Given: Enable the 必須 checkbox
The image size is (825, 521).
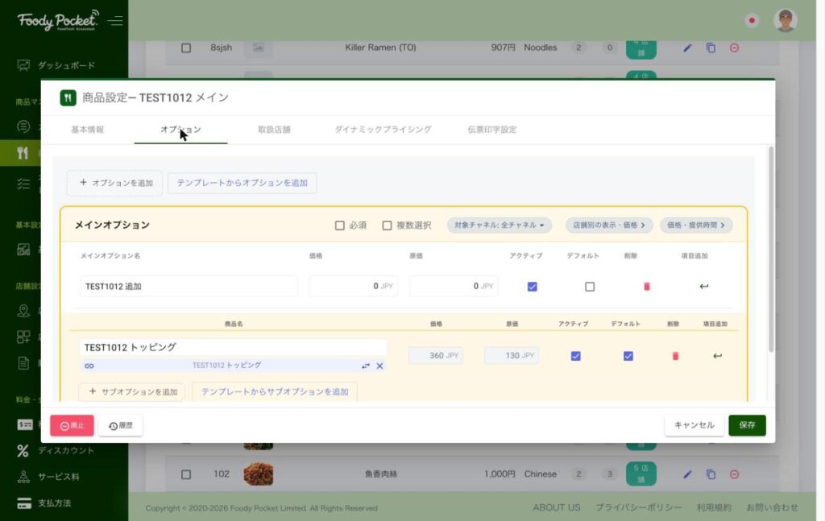Looking at the screenshot, I should (x=339, y=225).
